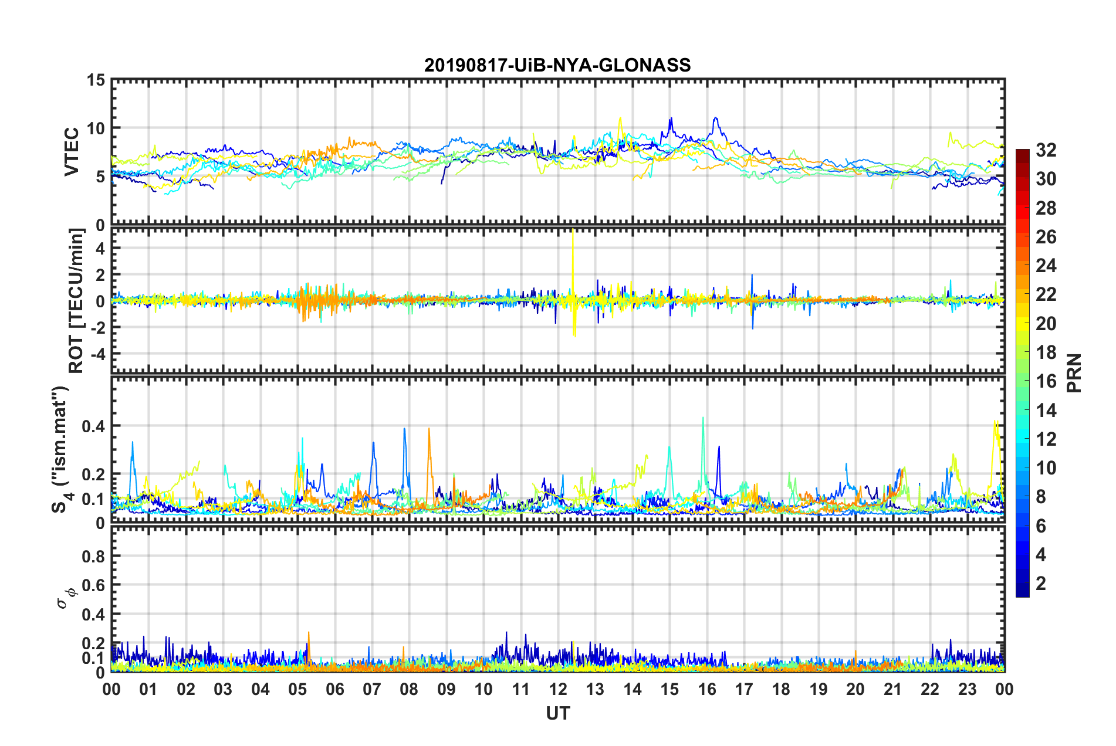
Task: Click the cyan colorbar segment near 12
Action: click(x=1023, y=439)
